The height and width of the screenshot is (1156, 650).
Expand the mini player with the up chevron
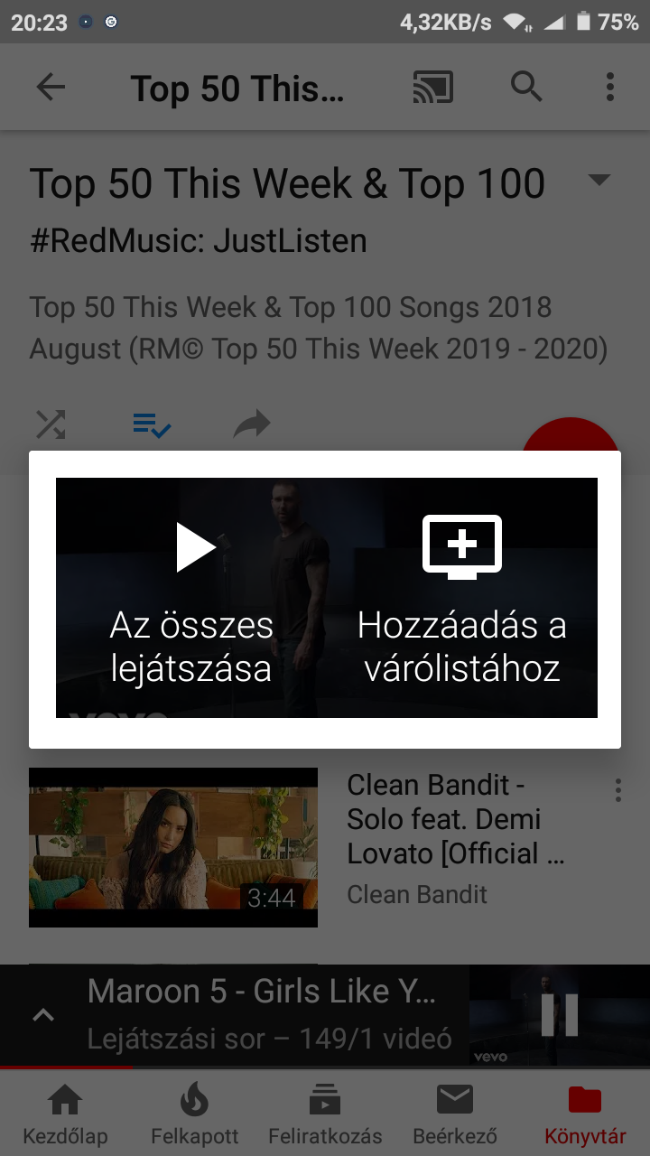click(x=42, y=1015)
